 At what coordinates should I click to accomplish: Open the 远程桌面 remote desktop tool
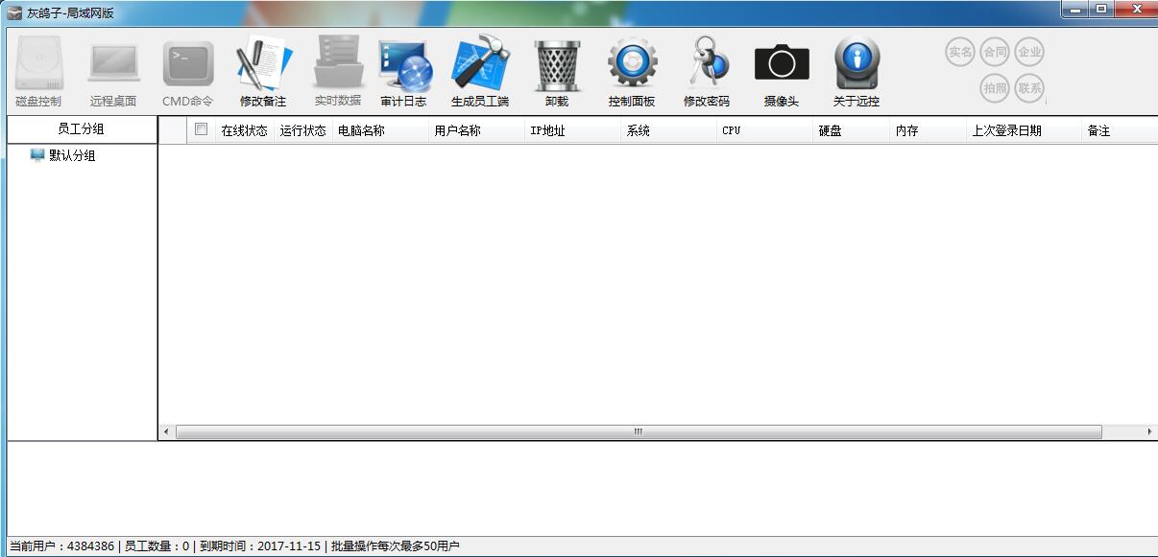(x=113, y=69)
